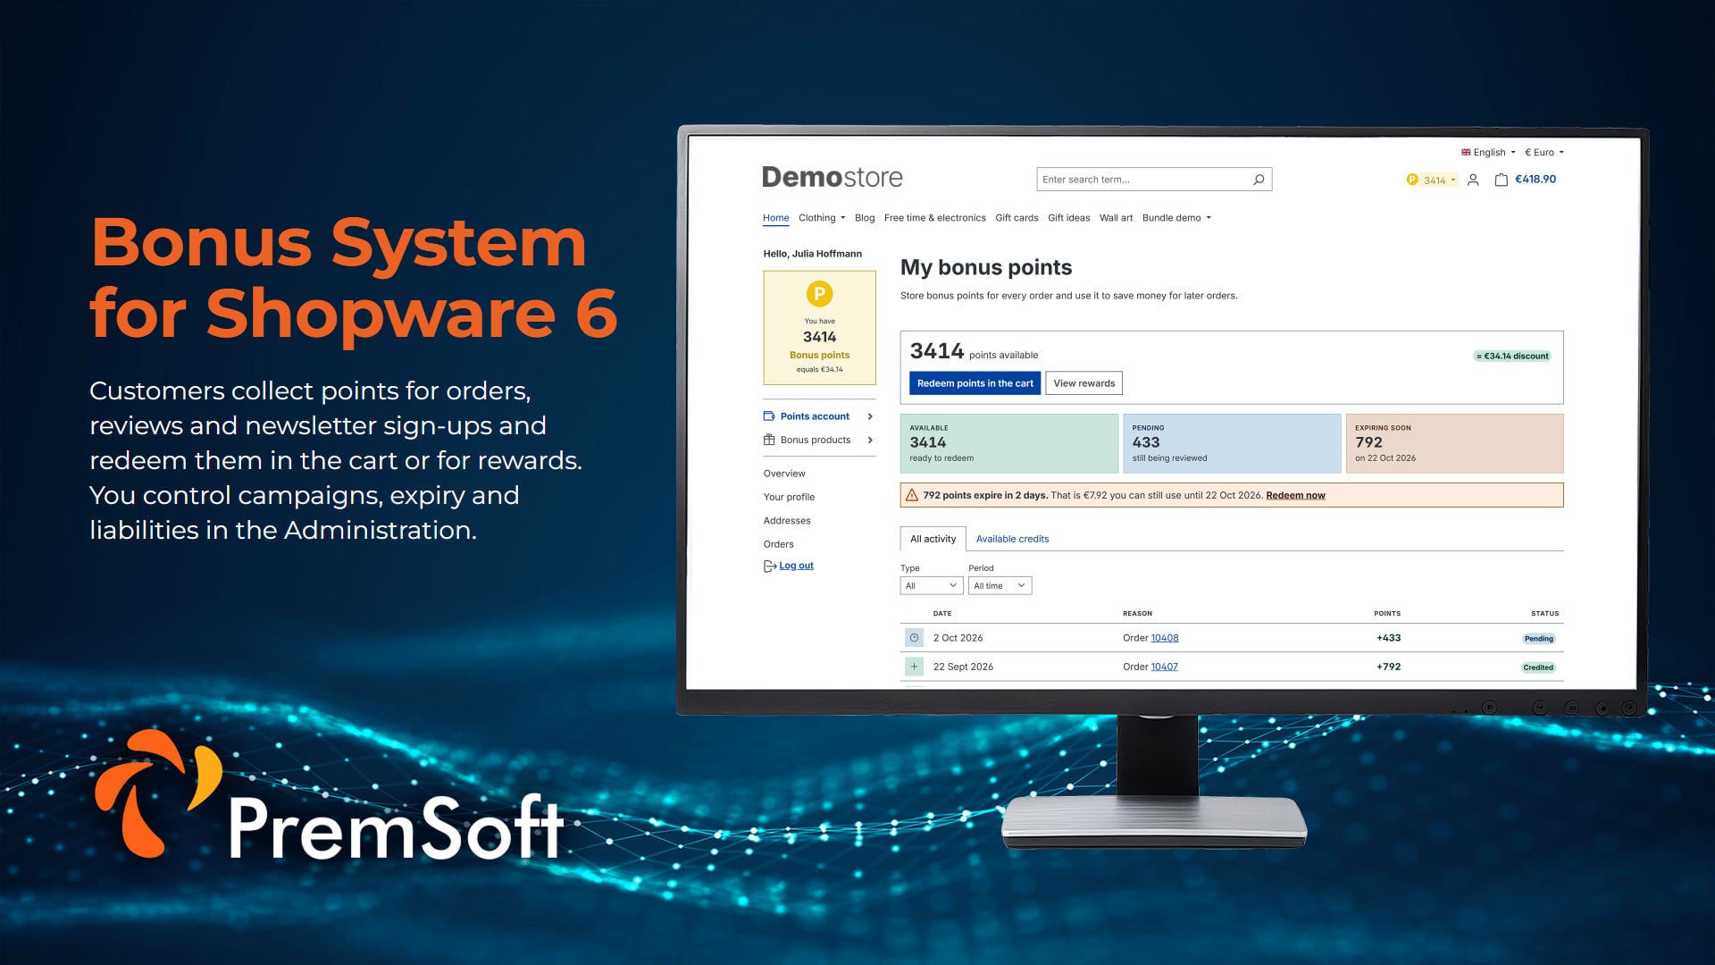Follow the Redeem now link
The height and width of the screenshot is (965, 1715).
[x=1295, y=495]
